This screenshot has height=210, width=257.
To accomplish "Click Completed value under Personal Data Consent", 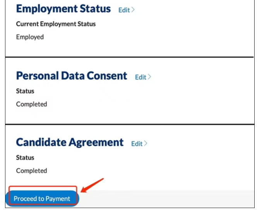I will [31, 104].
